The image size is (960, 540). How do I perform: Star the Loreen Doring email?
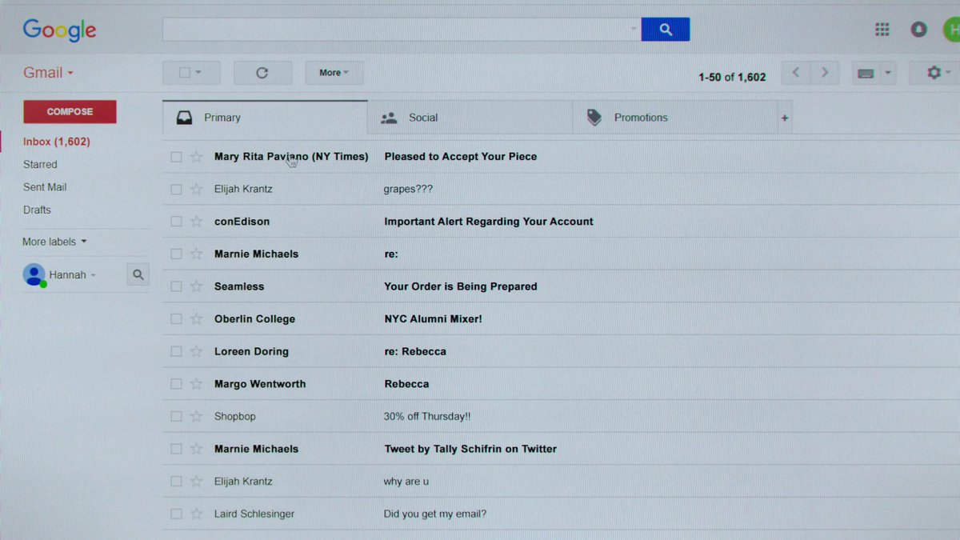(196, 351)
